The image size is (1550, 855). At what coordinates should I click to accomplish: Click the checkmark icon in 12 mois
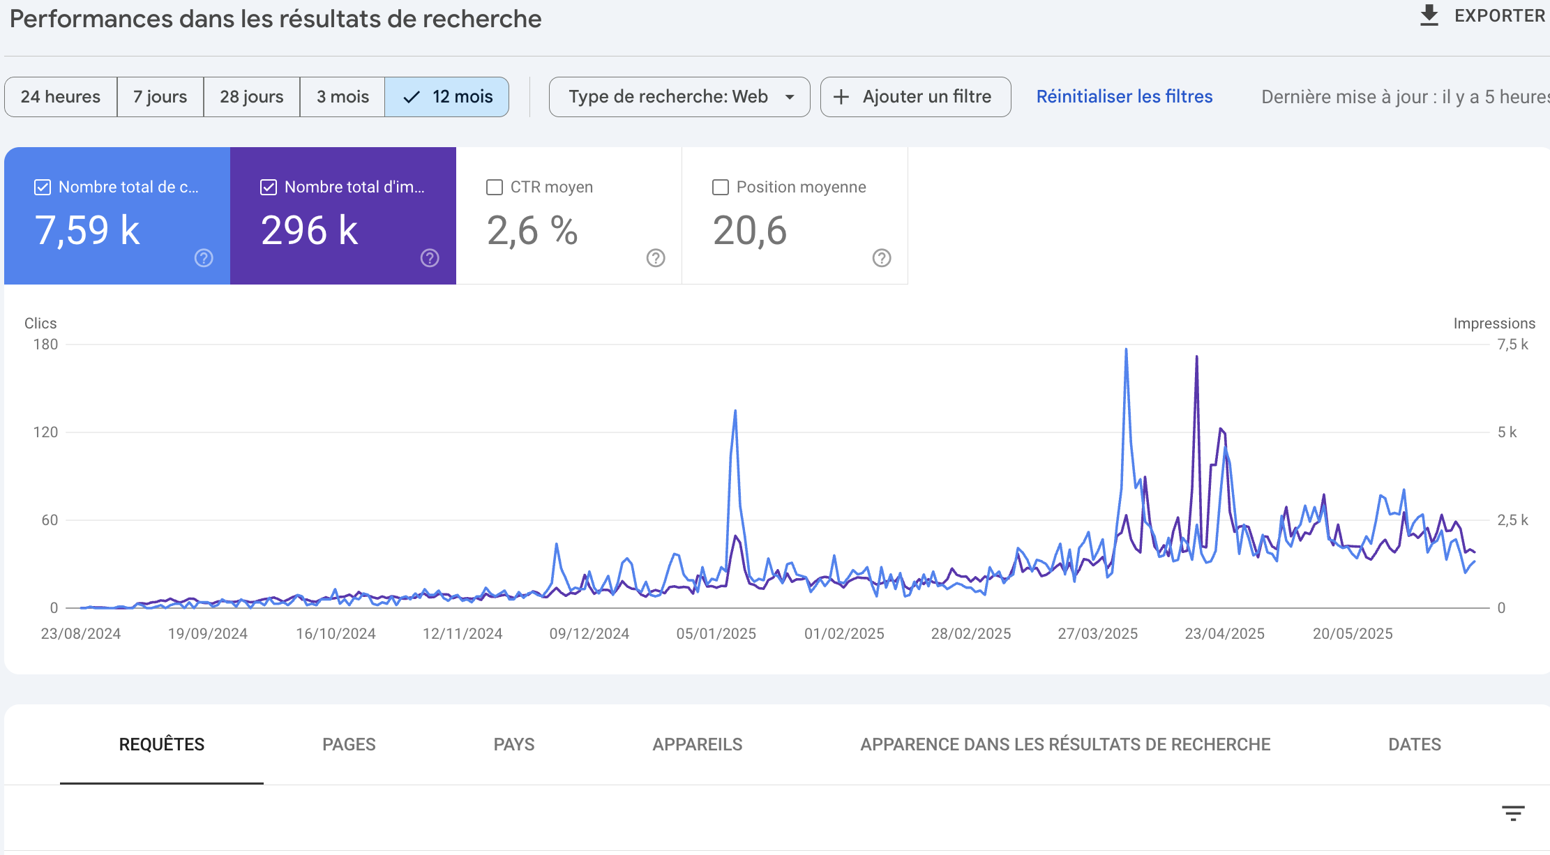(412, 97)
